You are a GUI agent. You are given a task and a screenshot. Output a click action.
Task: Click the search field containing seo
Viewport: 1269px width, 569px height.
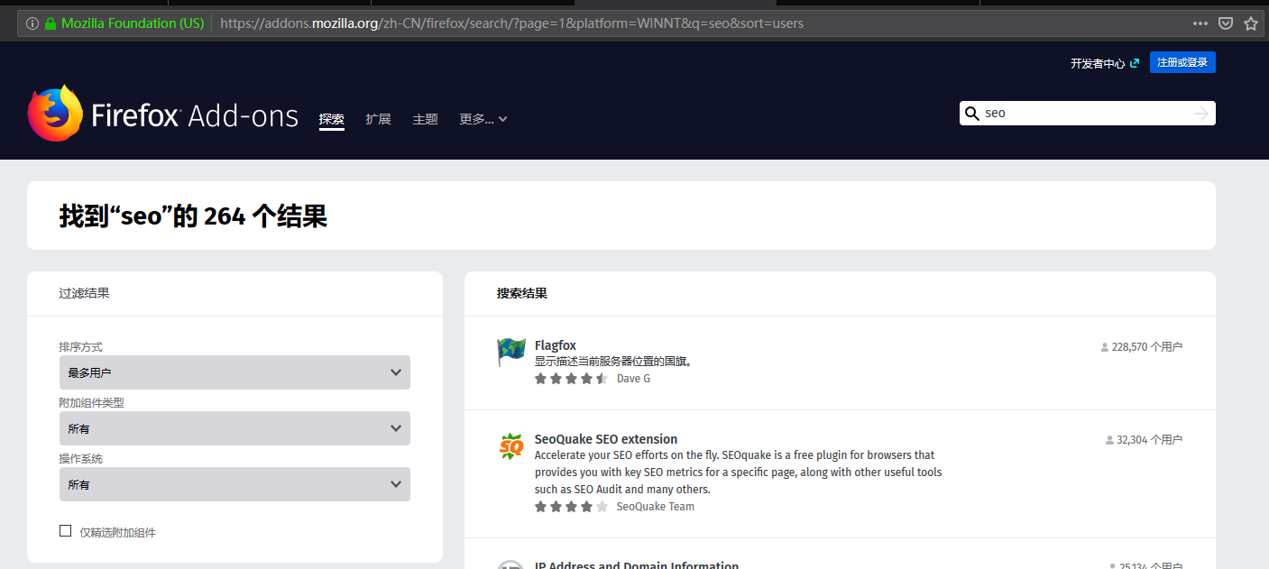click(1087, 113)
